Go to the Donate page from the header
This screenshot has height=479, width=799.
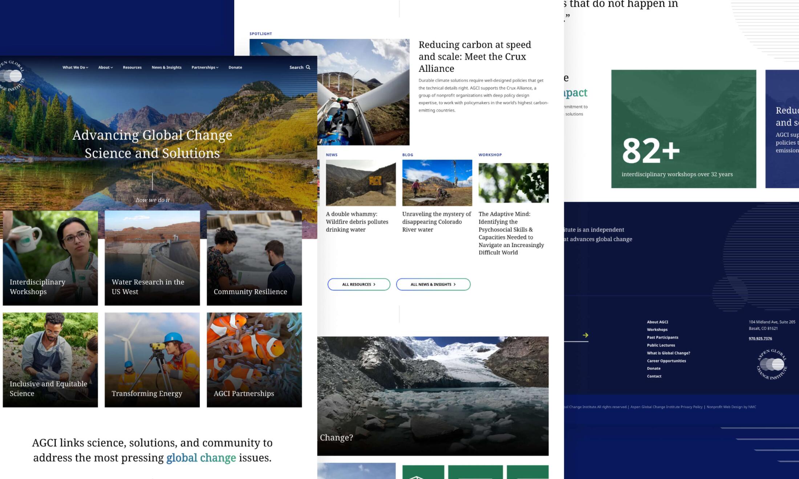pos(235,67)
